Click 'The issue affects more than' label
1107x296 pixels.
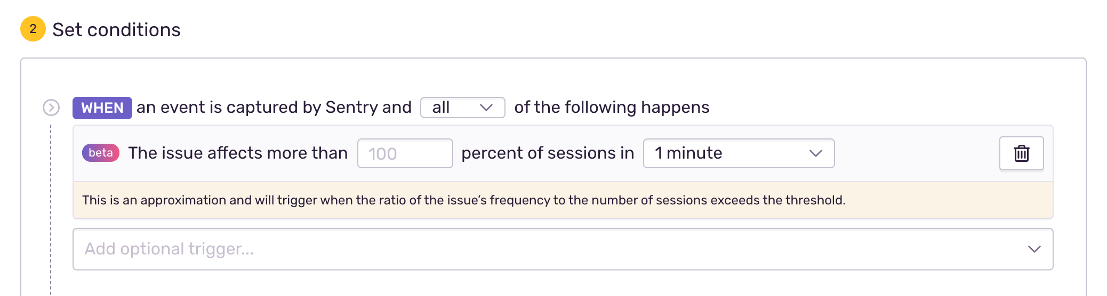[x=238, y=153]
